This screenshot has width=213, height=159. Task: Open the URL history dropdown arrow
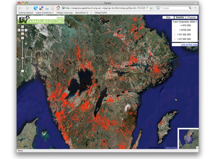[x=147, y=8]
